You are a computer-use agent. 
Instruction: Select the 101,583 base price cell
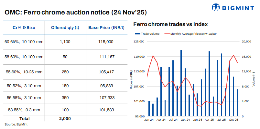click(106, 110)
